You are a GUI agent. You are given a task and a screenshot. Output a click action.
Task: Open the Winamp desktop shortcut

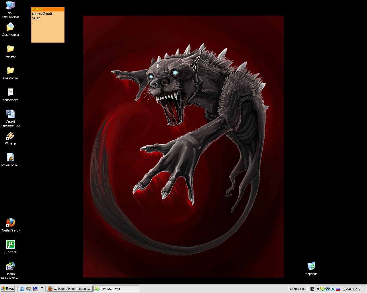(10, 136)
